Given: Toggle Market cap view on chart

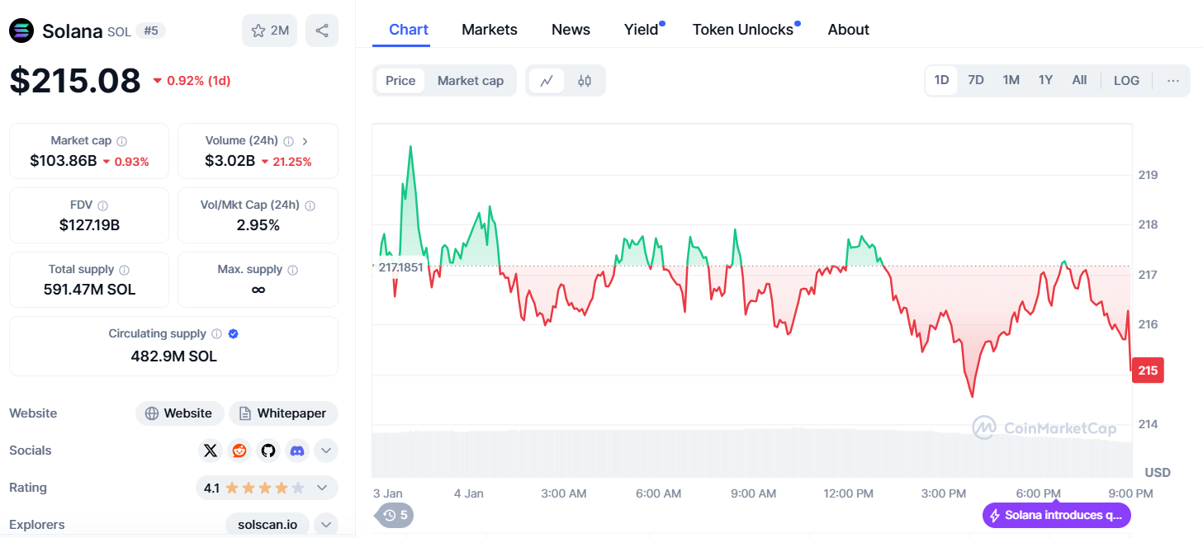Looking at the screenshot, I should 471,81.
